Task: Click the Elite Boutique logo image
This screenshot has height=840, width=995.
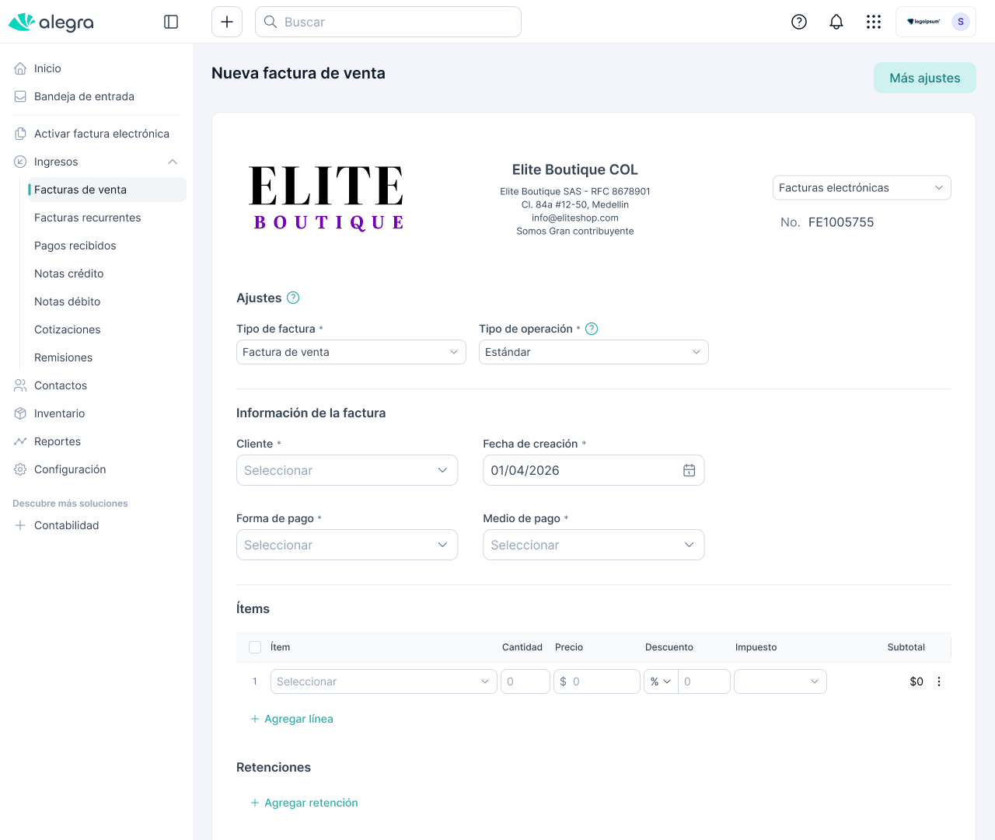Action: coord(326,198)
